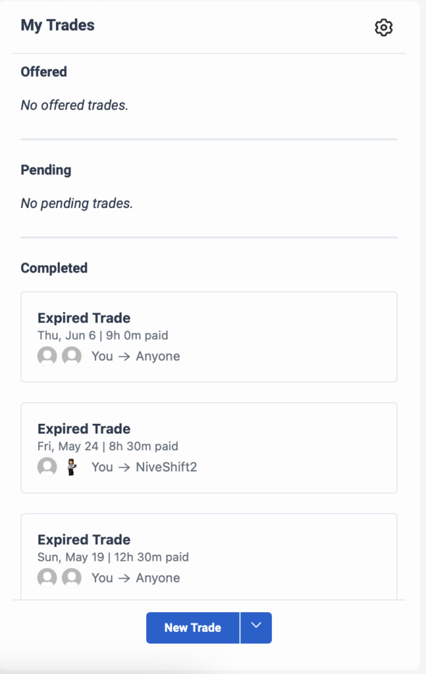This screenshot has height=674, width=426.
Task: Click your avatar in May 24 trade
Action: [47, 467]
